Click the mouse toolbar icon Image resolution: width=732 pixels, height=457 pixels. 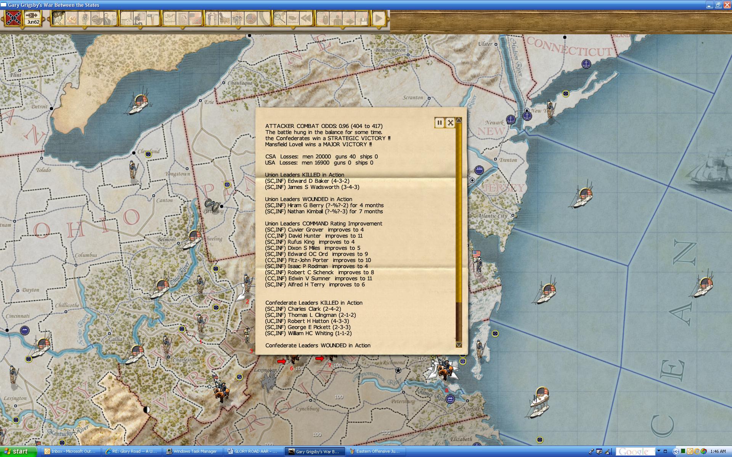(323, 18)
